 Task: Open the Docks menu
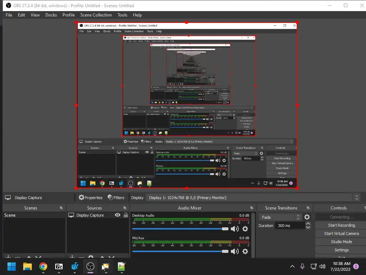(51, 15)
